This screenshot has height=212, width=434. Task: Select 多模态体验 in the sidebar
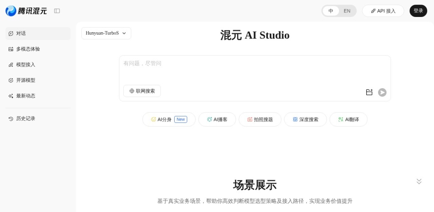28,49
